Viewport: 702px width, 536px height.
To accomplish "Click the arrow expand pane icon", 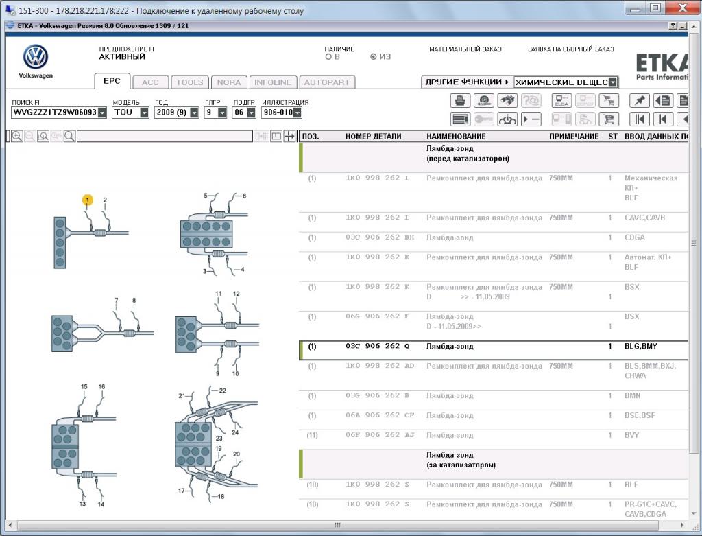I will [289, 137].
